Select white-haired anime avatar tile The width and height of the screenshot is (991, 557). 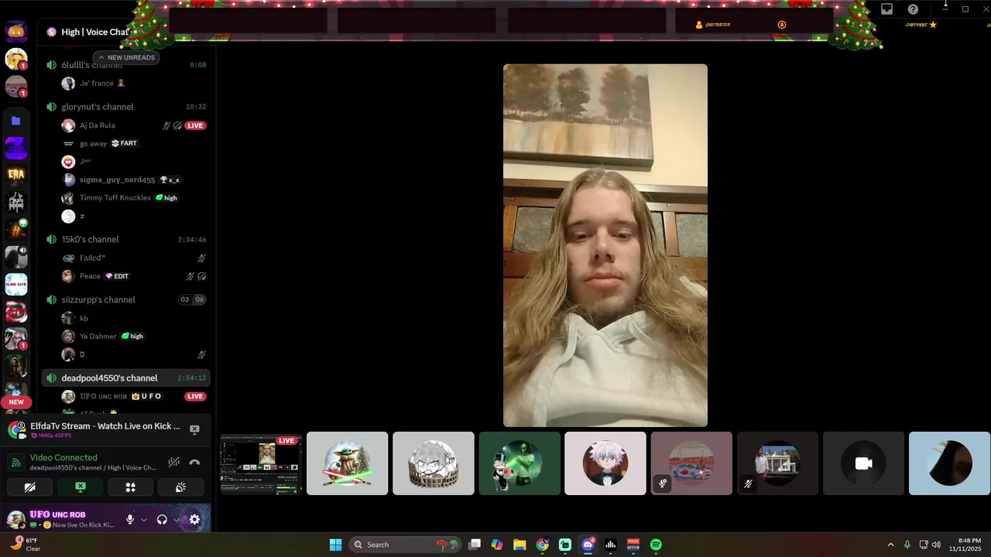pyautogui.click(x=605, y=463)
